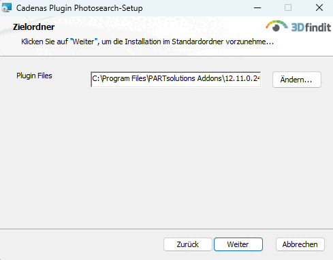This screenshot has width=333, height=260.
Task: Click the installer icon in the title bar
Action: (6, 7)
